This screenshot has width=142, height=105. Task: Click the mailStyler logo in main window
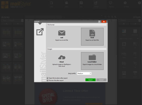[16, 5]
